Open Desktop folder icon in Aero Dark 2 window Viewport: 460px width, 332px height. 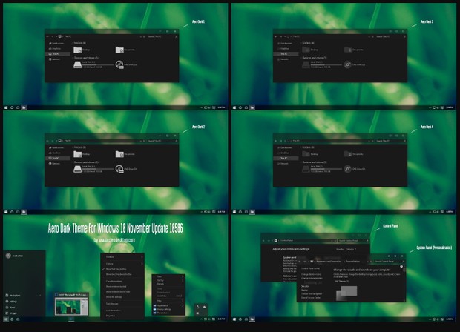point(77,154)
